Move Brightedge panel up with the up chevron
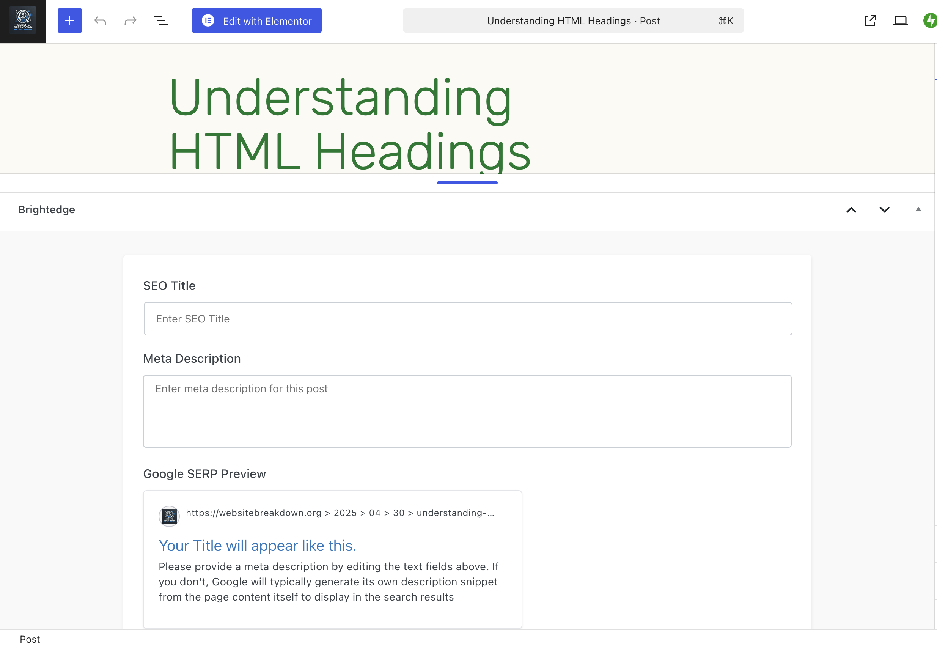Image resolution: width=937 pixels, height=648 pixels. tap(851, 210)
